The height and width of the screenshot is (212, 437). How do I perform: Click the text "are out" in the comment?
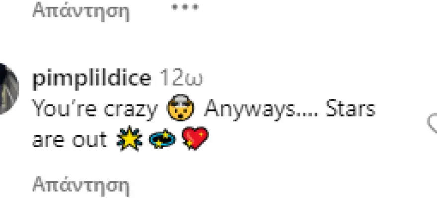(x=70, y=139)
